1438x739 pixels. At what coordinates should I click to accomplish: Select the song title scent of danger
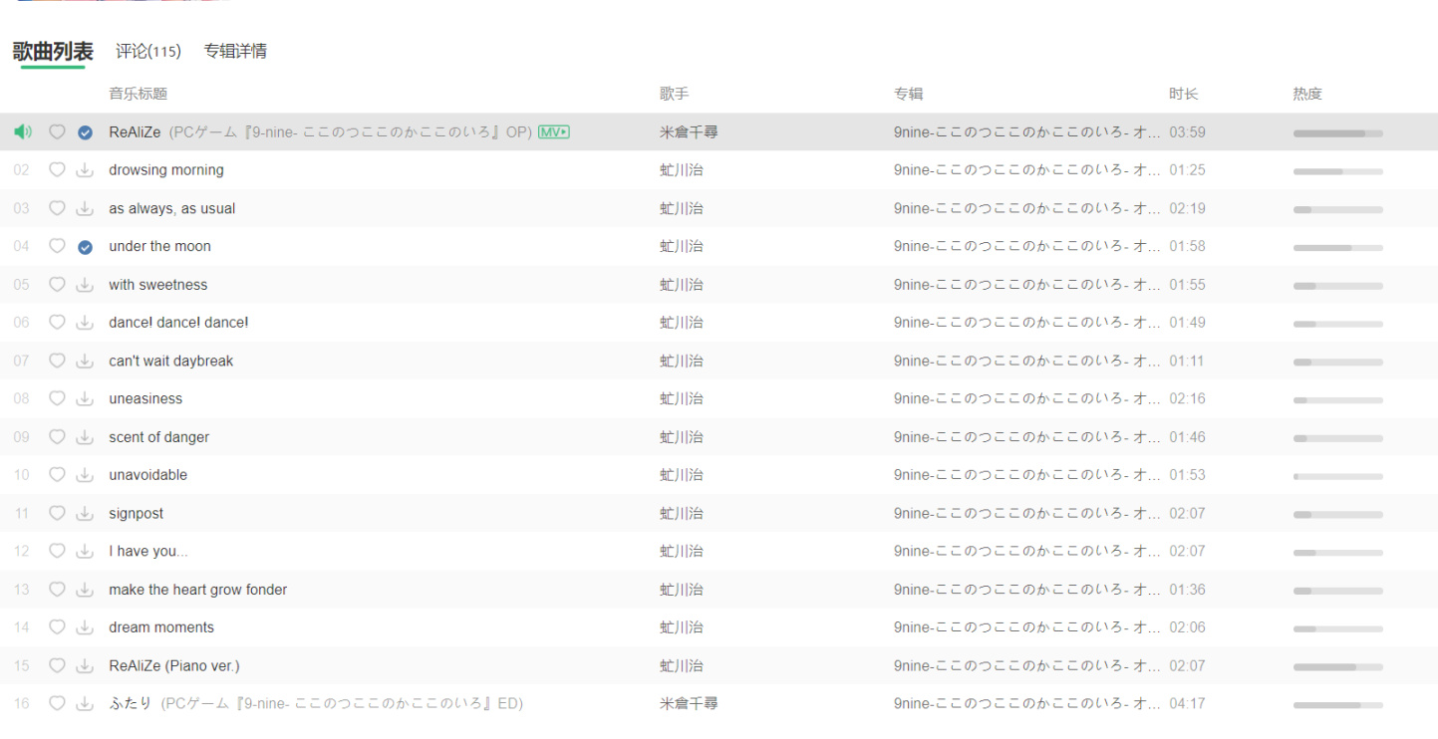[x=158, y=436]
